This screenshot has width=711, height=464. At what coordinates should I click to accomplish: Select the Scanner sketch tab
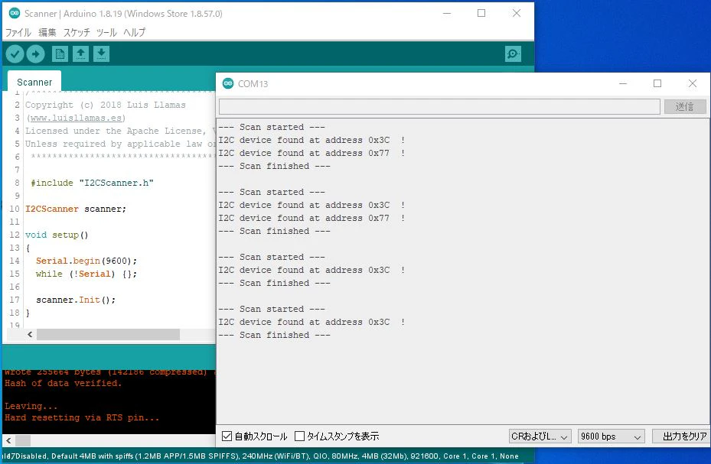[34, 82]
